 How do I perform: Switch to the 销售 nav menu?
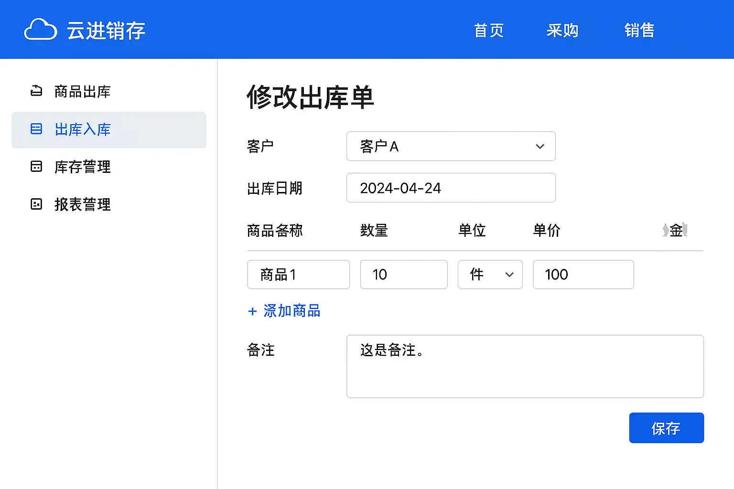[639, 30]
